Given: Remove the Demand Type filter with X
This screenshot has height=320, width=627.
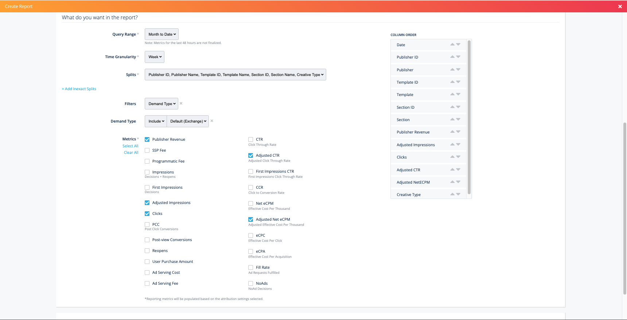Looking at the screenshot, I should pos(181,104).
